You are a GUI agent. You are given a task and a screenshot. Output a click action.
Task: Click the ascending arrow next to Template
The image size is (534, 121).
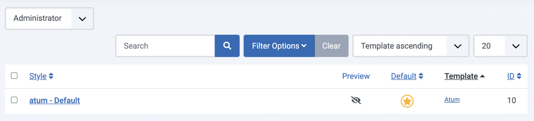pyautogui.click(x=482, y=76)
